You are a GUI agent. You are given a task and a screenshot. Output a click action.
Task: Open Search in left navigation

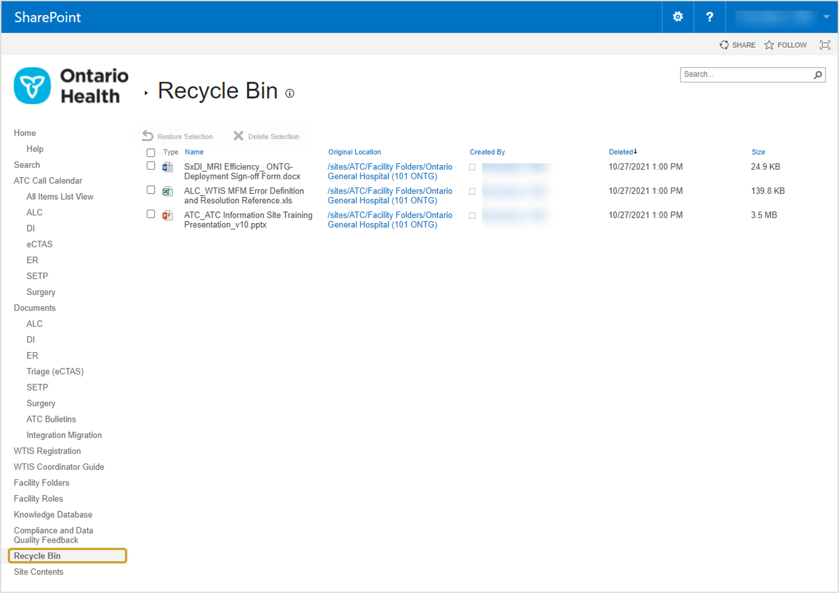27,165
